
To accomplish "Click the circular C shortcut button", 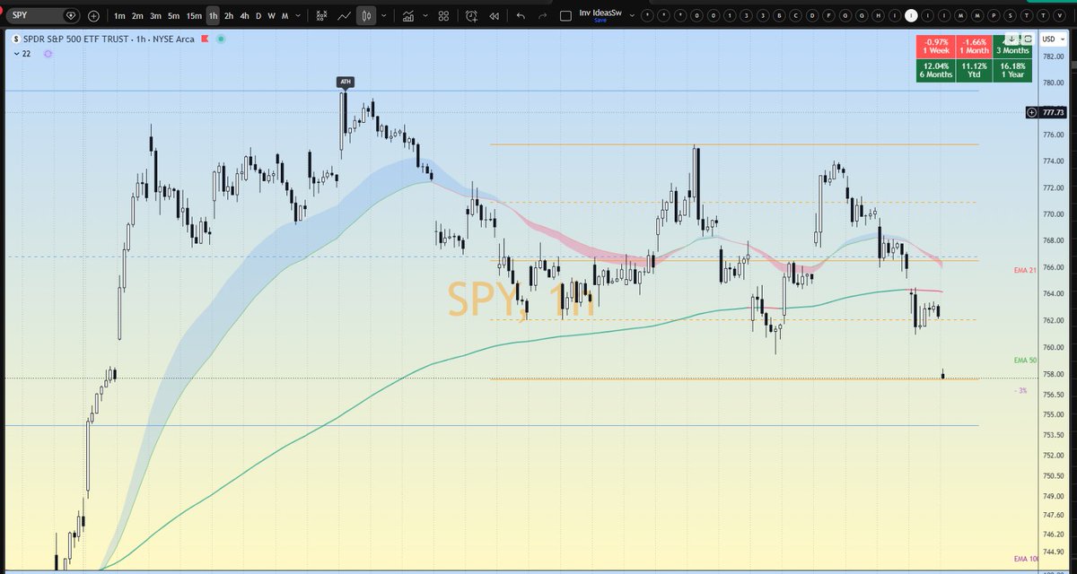I will point(795,16).
